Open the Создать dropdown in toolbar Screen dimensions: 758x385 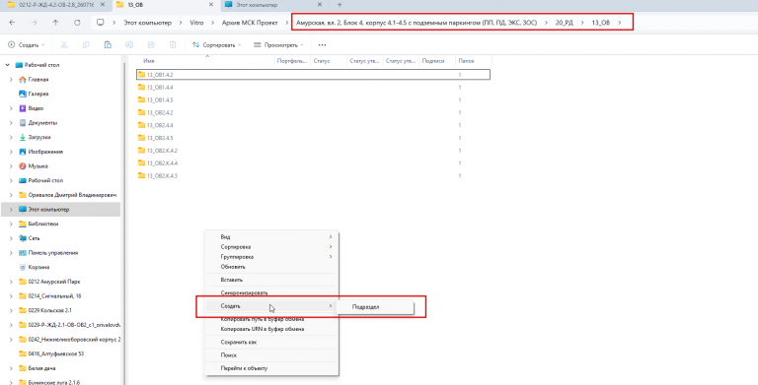click(26, 45)
